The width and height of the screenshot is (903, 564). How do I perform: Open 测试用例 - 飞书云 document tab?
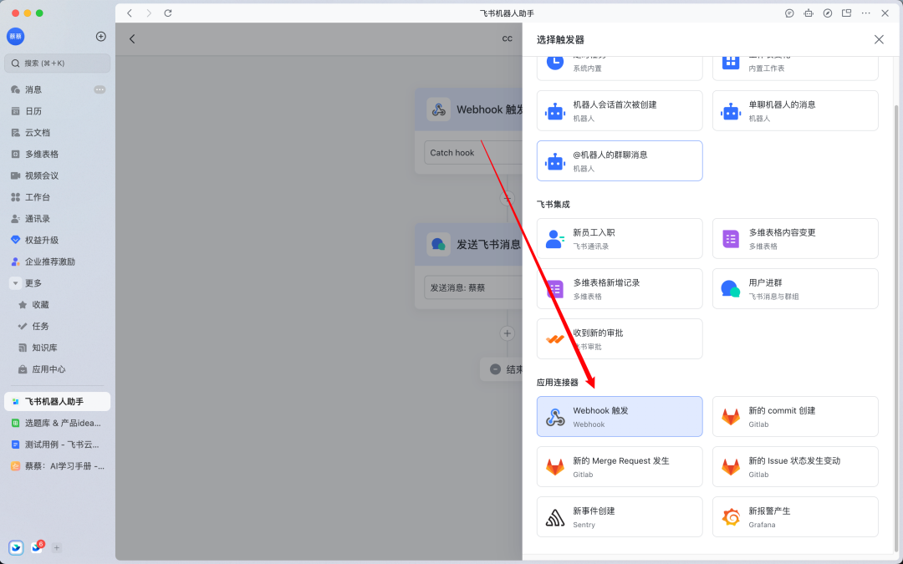(x=57, y=445)
